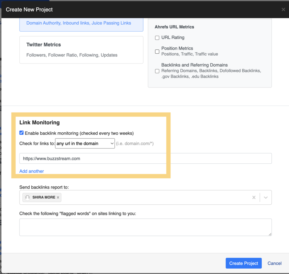The image size is (289, 274).
Task: Clear all backlinks report recipients
Action: pyautogui.click(x=254, y=198)
